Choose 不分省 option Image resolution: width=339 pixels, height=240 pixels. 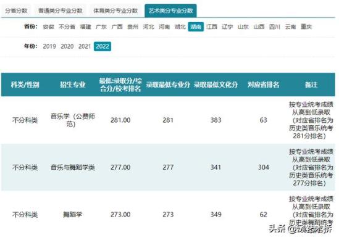(x=67, y=27)
